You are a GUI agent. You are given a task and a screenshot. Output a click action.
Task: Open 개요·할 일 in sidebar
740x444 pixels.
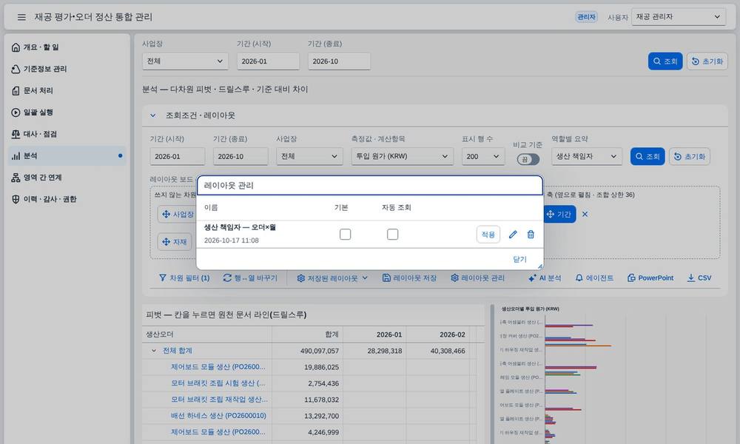[67, 47]
